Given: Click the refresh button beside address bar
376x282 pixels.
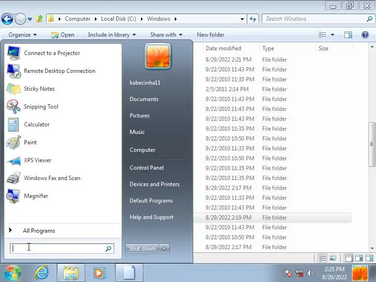Looking at the screenshot, I should (253, 19).
